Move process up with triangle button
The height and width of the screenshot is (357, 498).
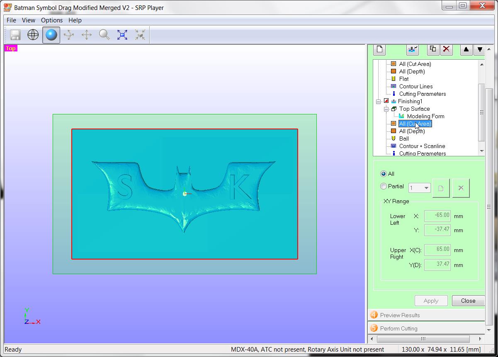(x=466, y=49)
